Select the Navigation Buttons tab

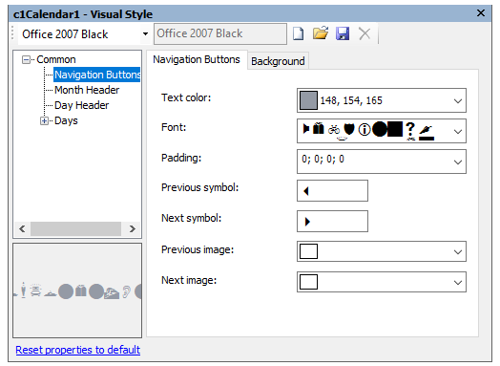[197, 59]
